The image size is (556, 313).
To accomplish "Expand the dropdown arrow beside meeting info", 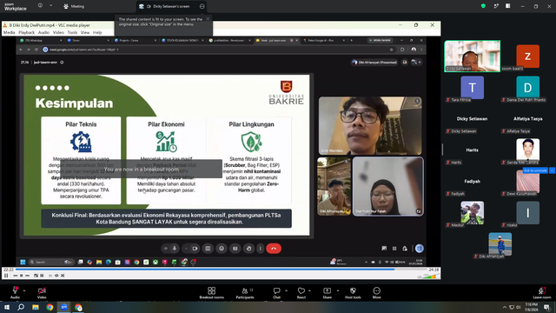I will tap(50, 6).
